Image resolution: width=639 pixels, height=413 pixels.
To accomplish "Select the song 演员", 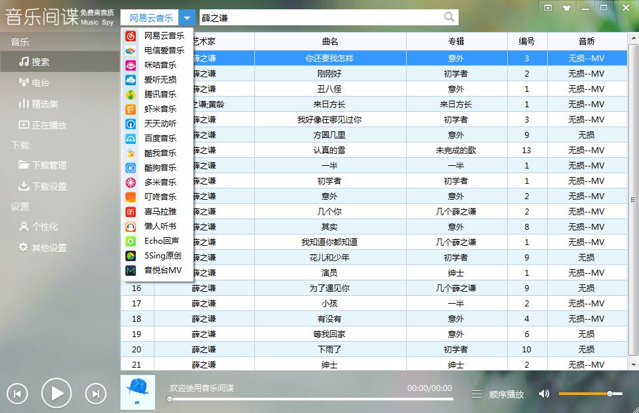I will point(329,272).
